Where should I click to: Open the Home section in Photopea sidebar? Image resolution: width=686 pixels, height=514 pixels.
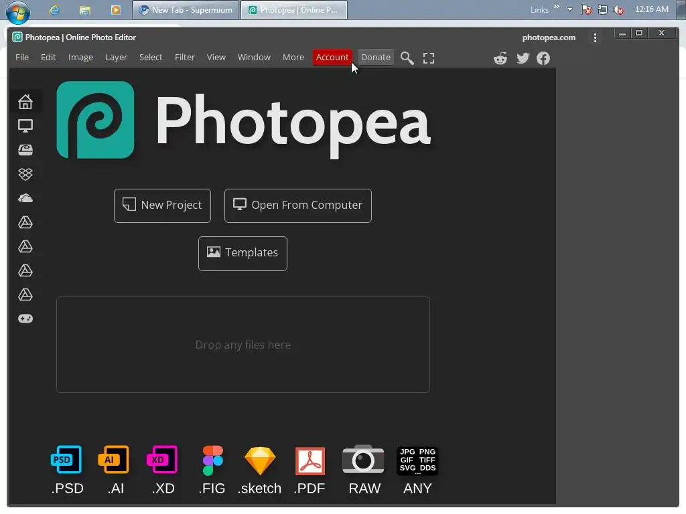[x=25, y=102]
